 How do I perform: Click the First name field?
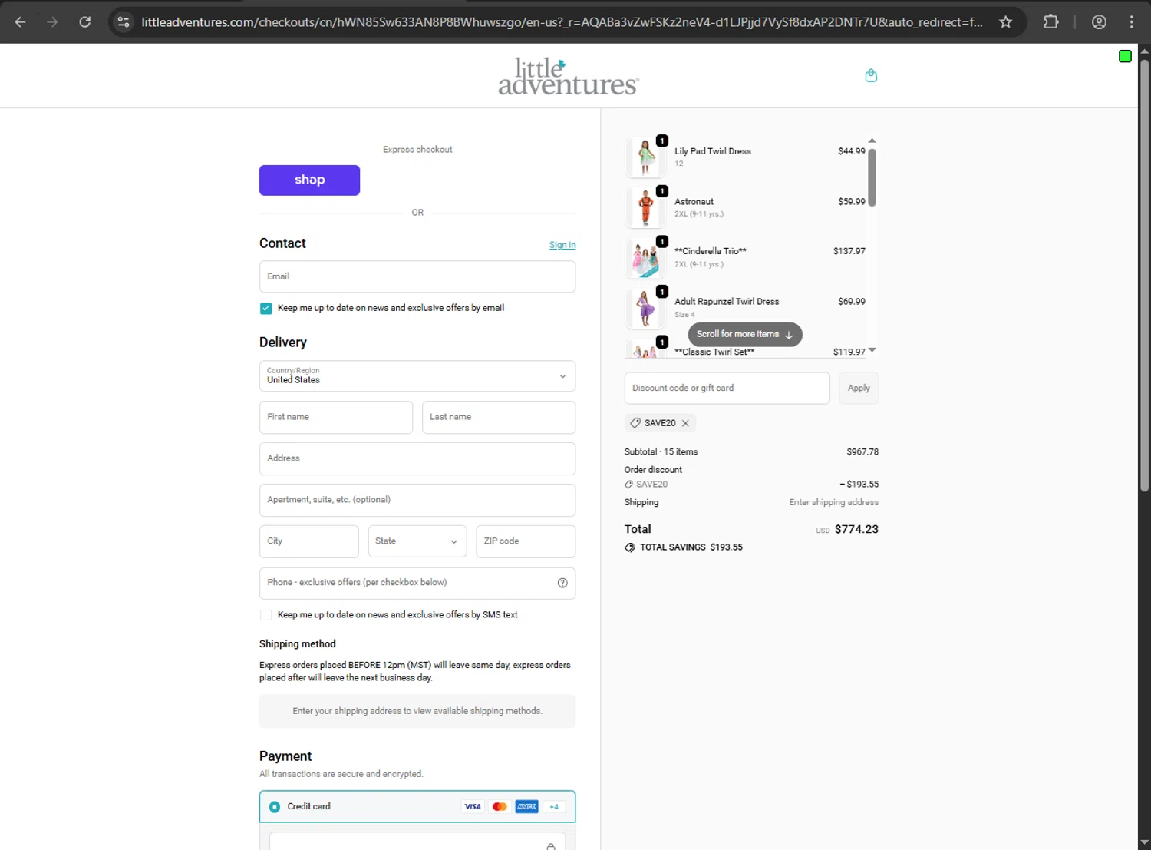click(x=336, y=417)
